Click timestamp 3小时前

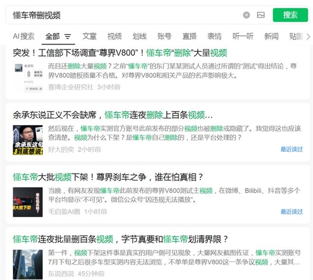click(x=109, y=87)
